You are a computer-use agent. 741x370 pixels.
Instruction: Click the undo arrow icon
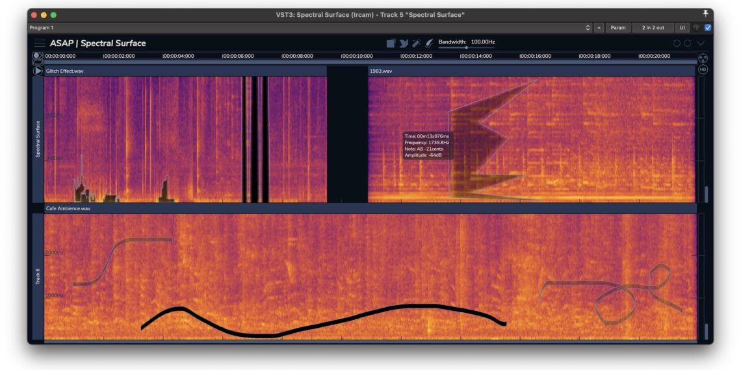(677, 43)
